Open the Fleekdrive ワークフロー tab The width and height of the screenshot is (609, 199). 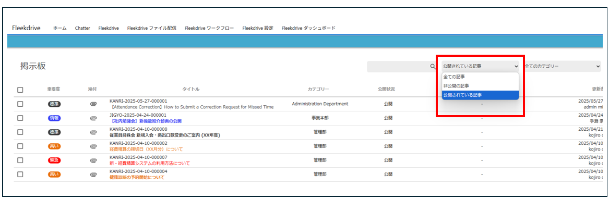pyautogui.click(x=209, y=28)
